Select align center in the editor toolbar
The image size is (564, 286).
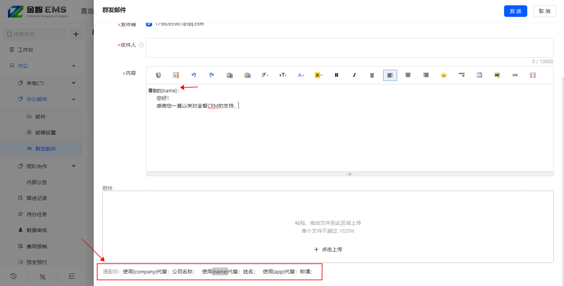[408, 75]
